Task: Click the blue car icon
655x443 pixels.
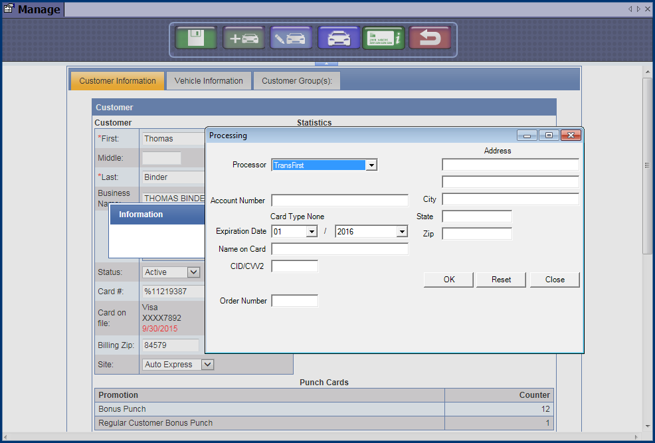Action: [x=339, y=39]
